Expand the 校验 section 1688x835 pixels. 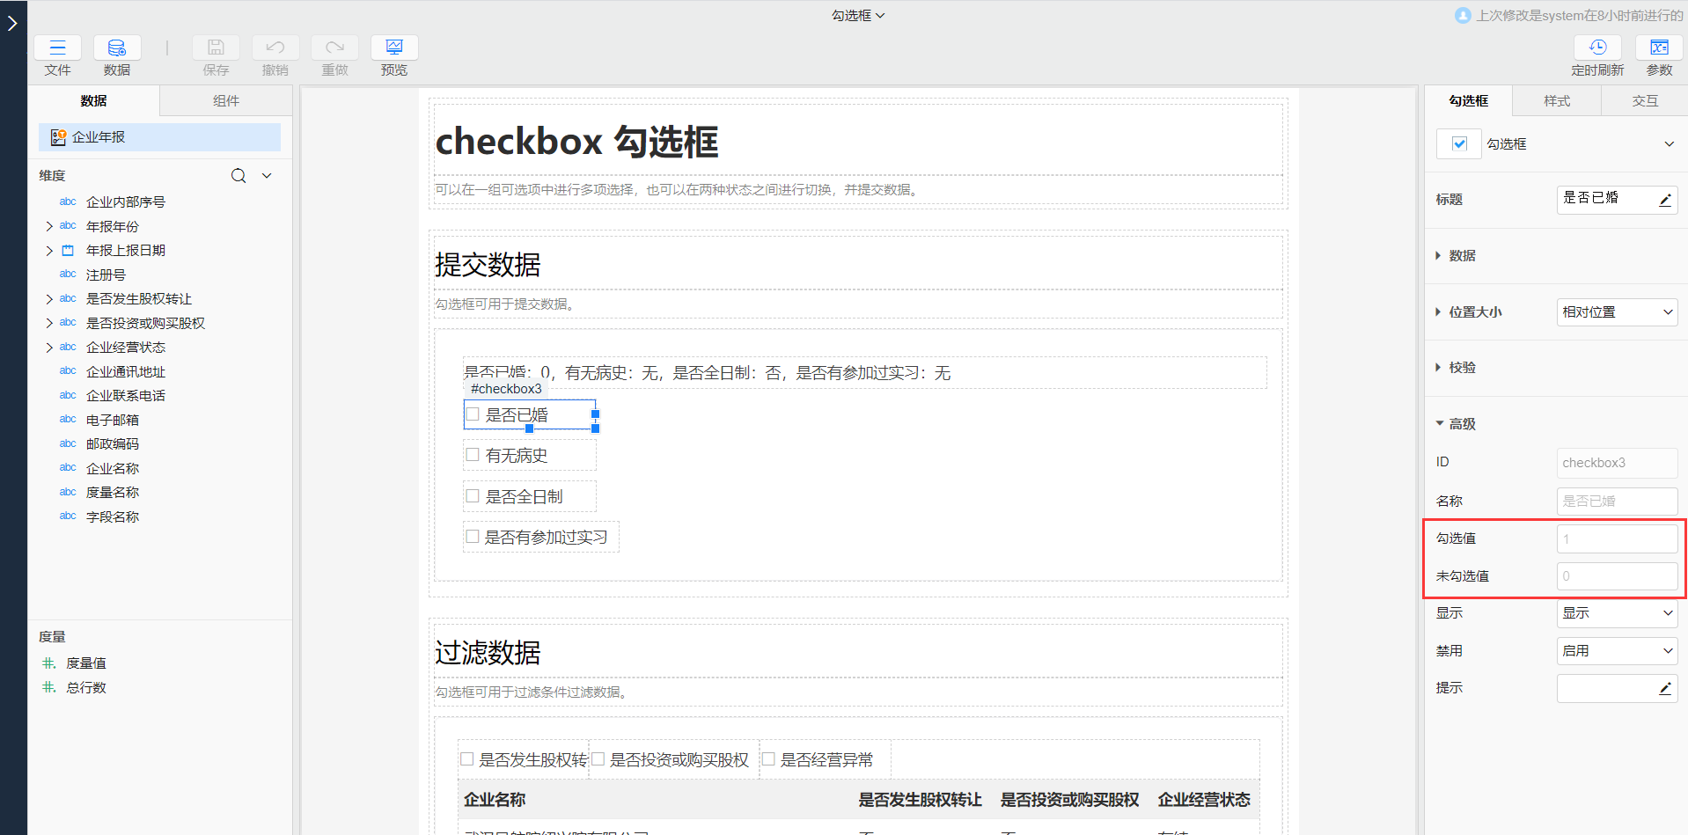[1462, 368]
